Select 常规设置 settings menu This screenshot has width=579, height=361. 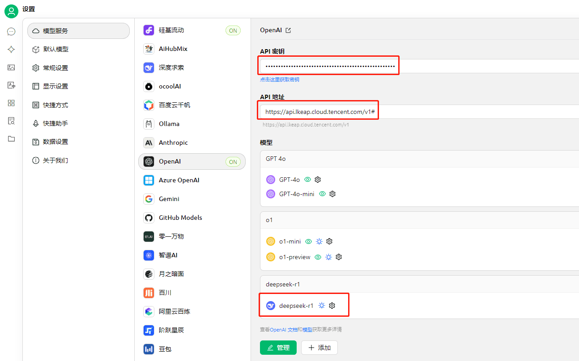click(x=78, y=68)
